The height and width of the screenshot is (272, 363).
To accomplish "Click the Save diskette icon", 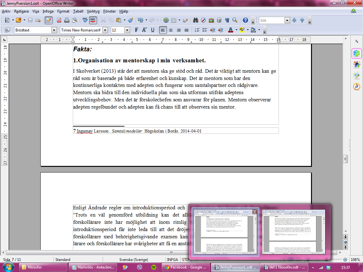I will [x=30, y=20].
